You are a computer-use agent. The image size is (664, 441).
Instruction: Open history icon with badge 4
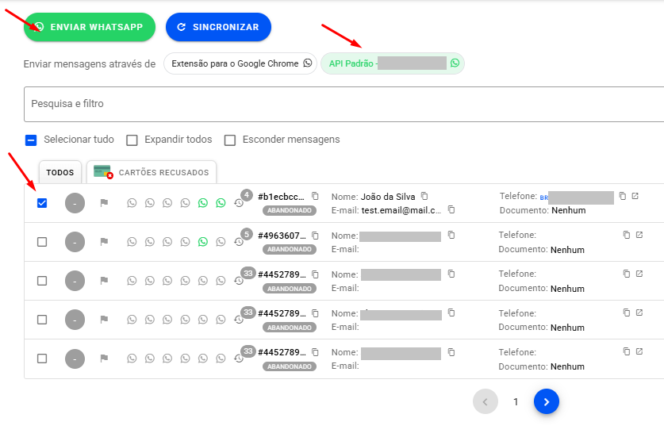(x=239, y=204)
